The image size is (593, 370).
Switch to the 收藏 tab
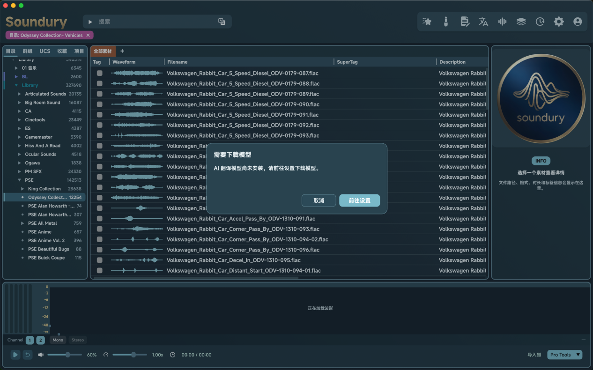[62, 51]
